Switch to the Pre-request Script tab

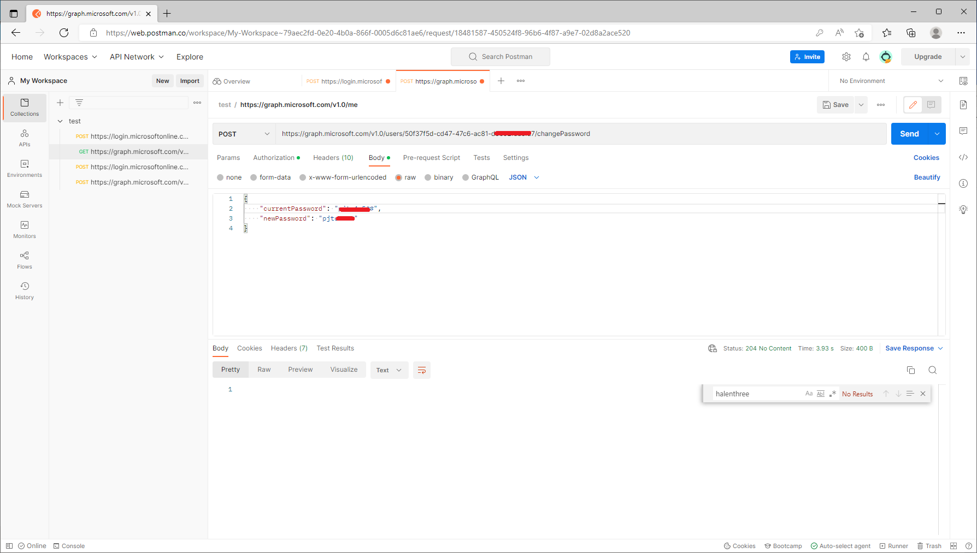(x=432, y=158)
